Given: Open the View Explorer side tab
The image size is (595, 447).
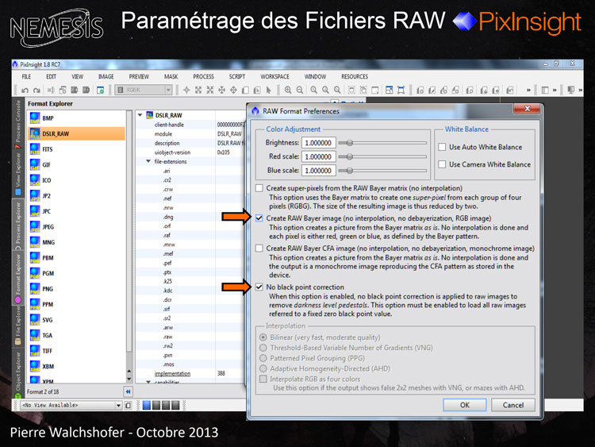Looking at the screenshot, I should 17,173.
